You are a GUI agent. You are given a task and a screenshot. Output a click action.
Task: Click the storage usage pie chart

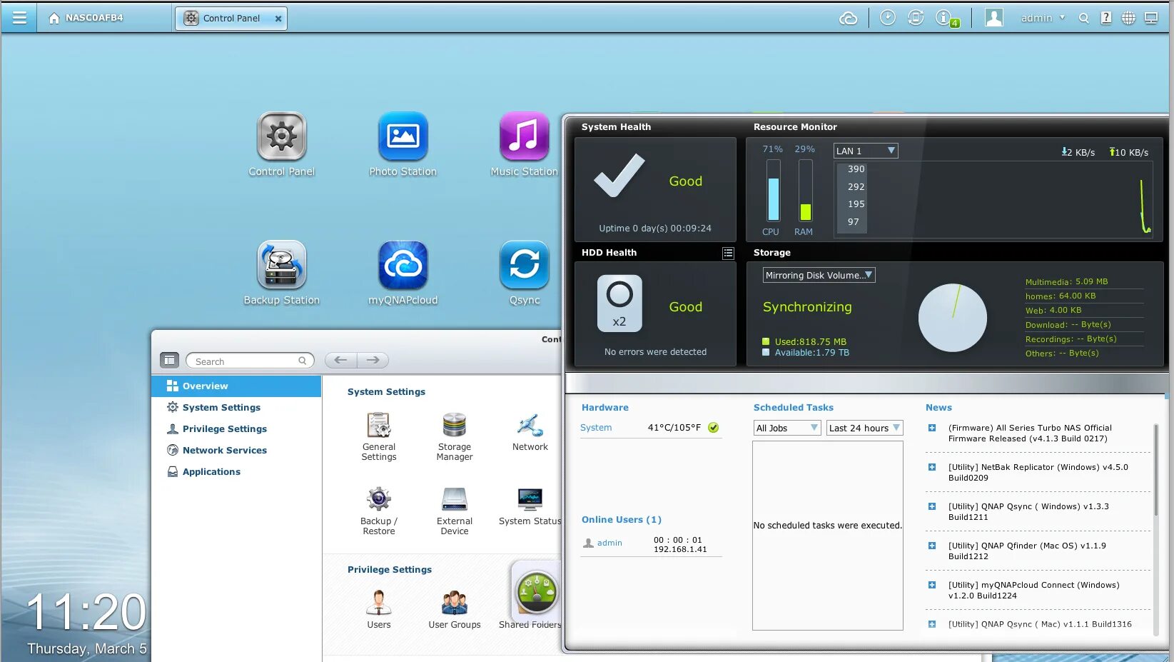click(953, 318)
